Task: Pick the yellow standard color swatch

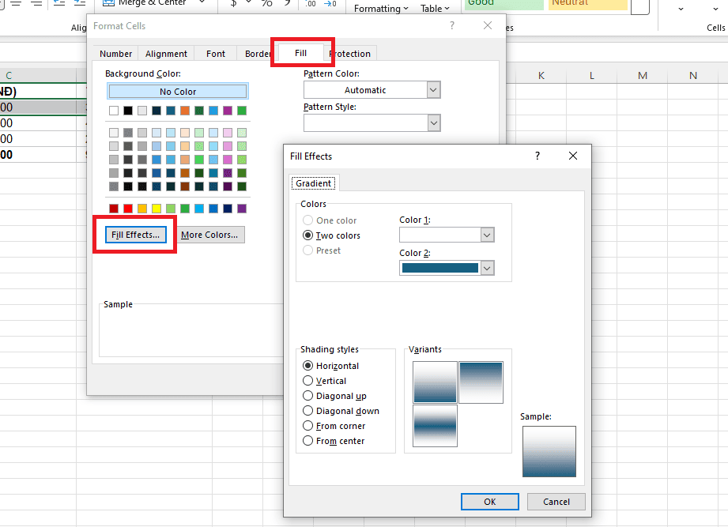Action: coord(157,209)
